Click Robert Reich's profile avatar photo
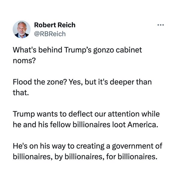This screenshot has width=180, height=180. pyautogui.click(x=22, y=29)
